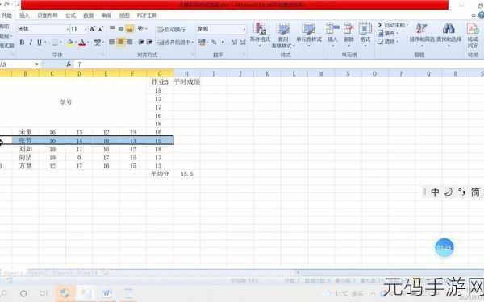Align text to vertical middle
The height and width of the screenshot is (302, 484).
click(x=121, y=29)
